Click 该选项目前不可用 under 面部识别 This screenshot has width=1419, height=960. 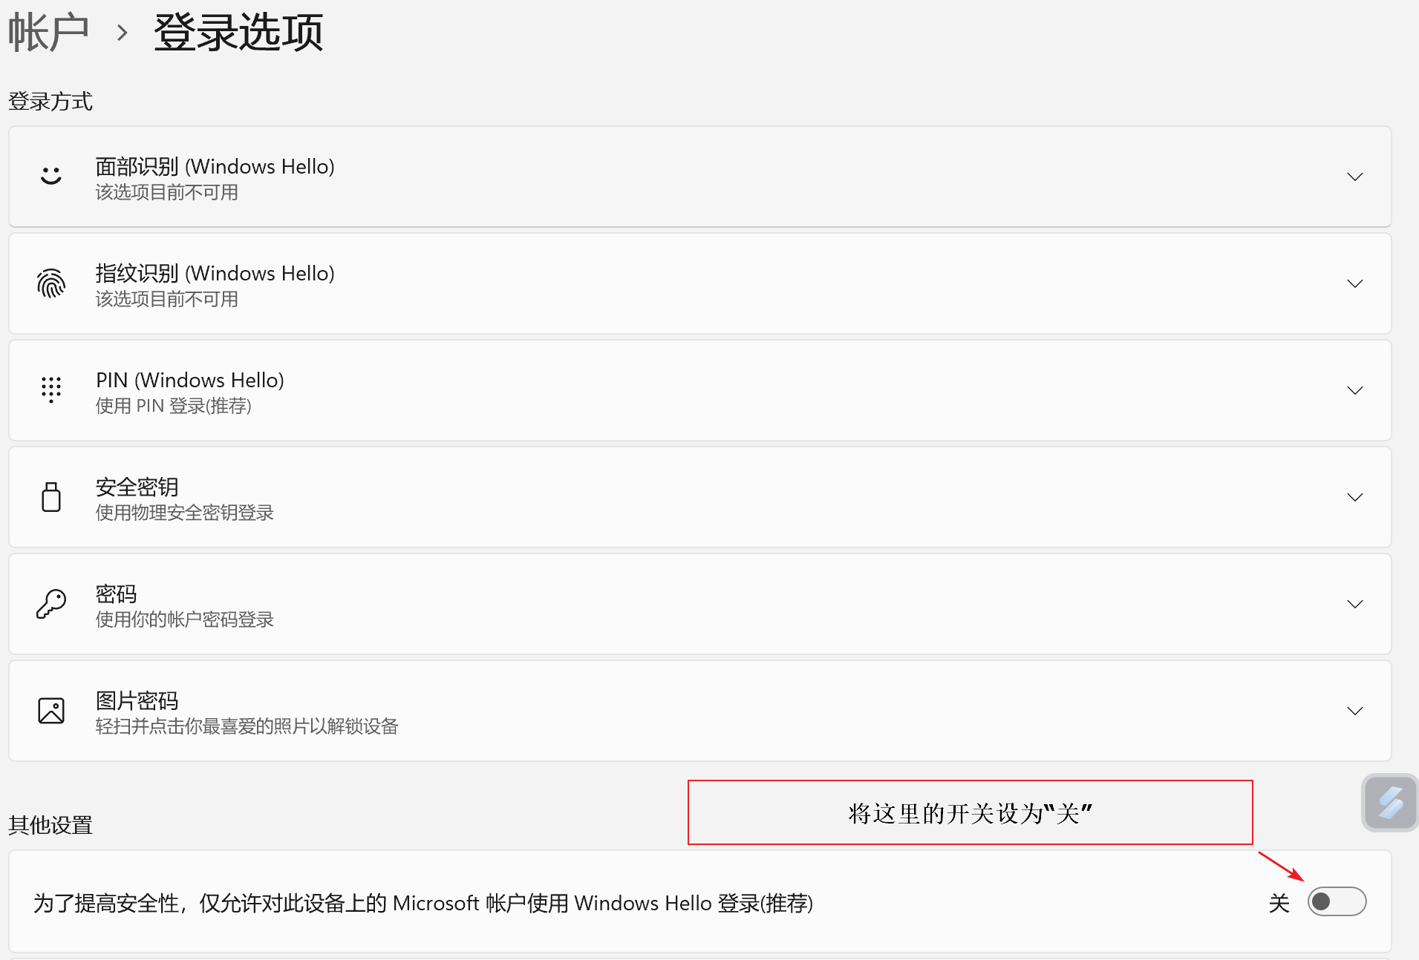click(167, 192)
